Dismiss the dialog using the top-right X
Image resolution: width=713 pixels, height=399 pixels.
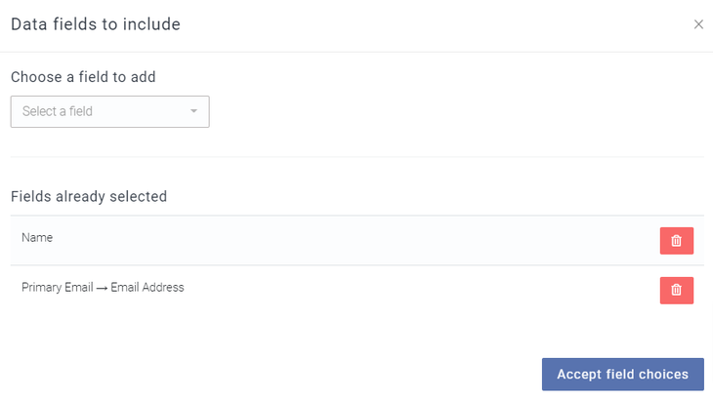(698, 24)
